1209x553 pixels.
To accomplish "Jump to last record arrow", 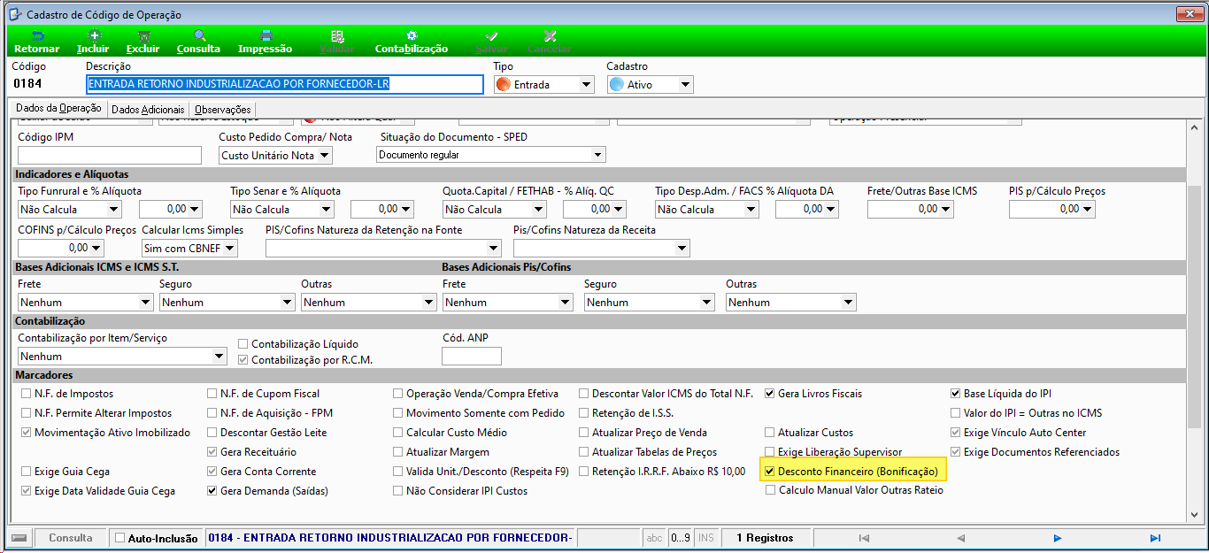I will (1155, 538).
